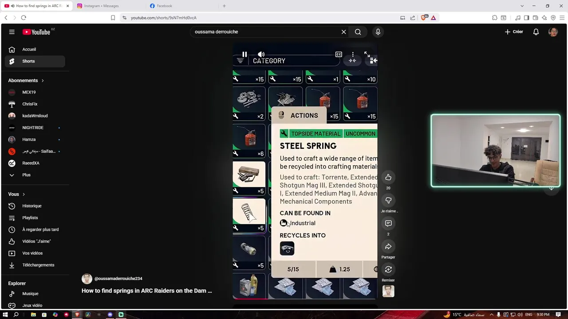Open a new browser tab
This screenshot has height=319, width=568.
pyautogui.click(x=224, y=6)
